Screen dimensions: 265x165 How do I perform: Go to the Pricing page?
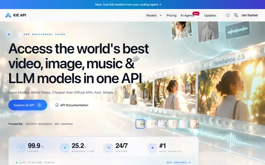coord(171,15)
